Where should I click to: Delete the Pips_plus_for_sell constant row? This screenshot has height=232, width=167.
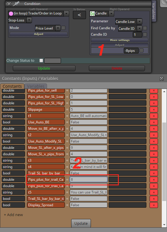[154, 91]
